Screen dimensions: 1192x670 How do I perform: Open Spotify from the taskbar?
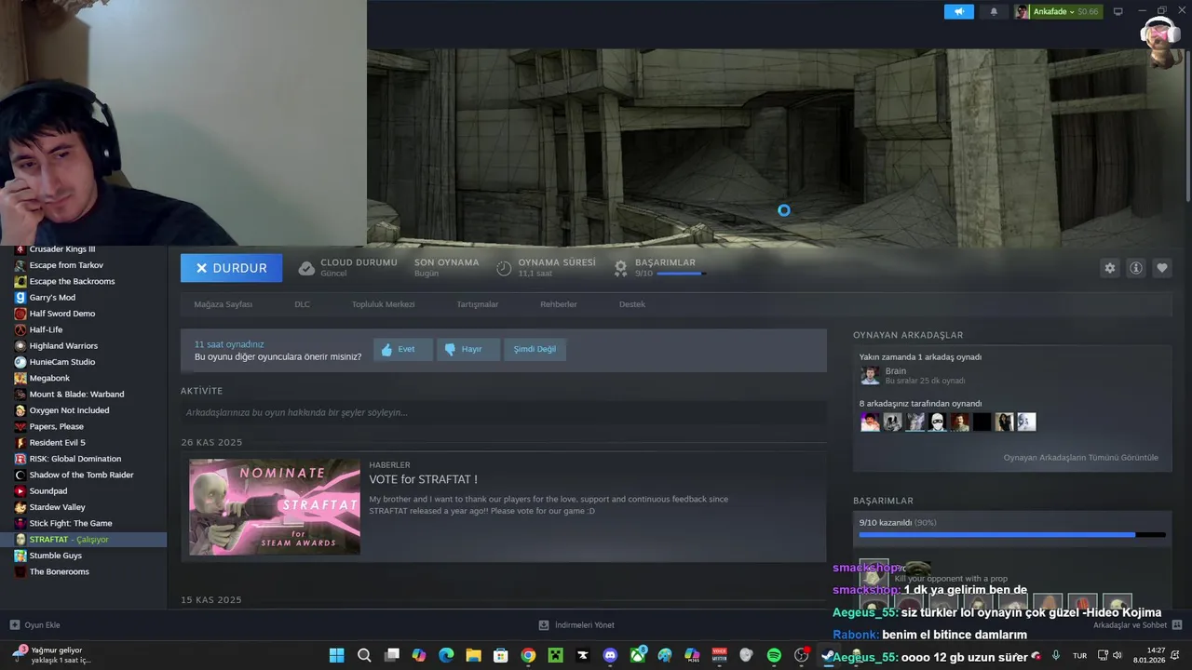[x=774, y=655]
